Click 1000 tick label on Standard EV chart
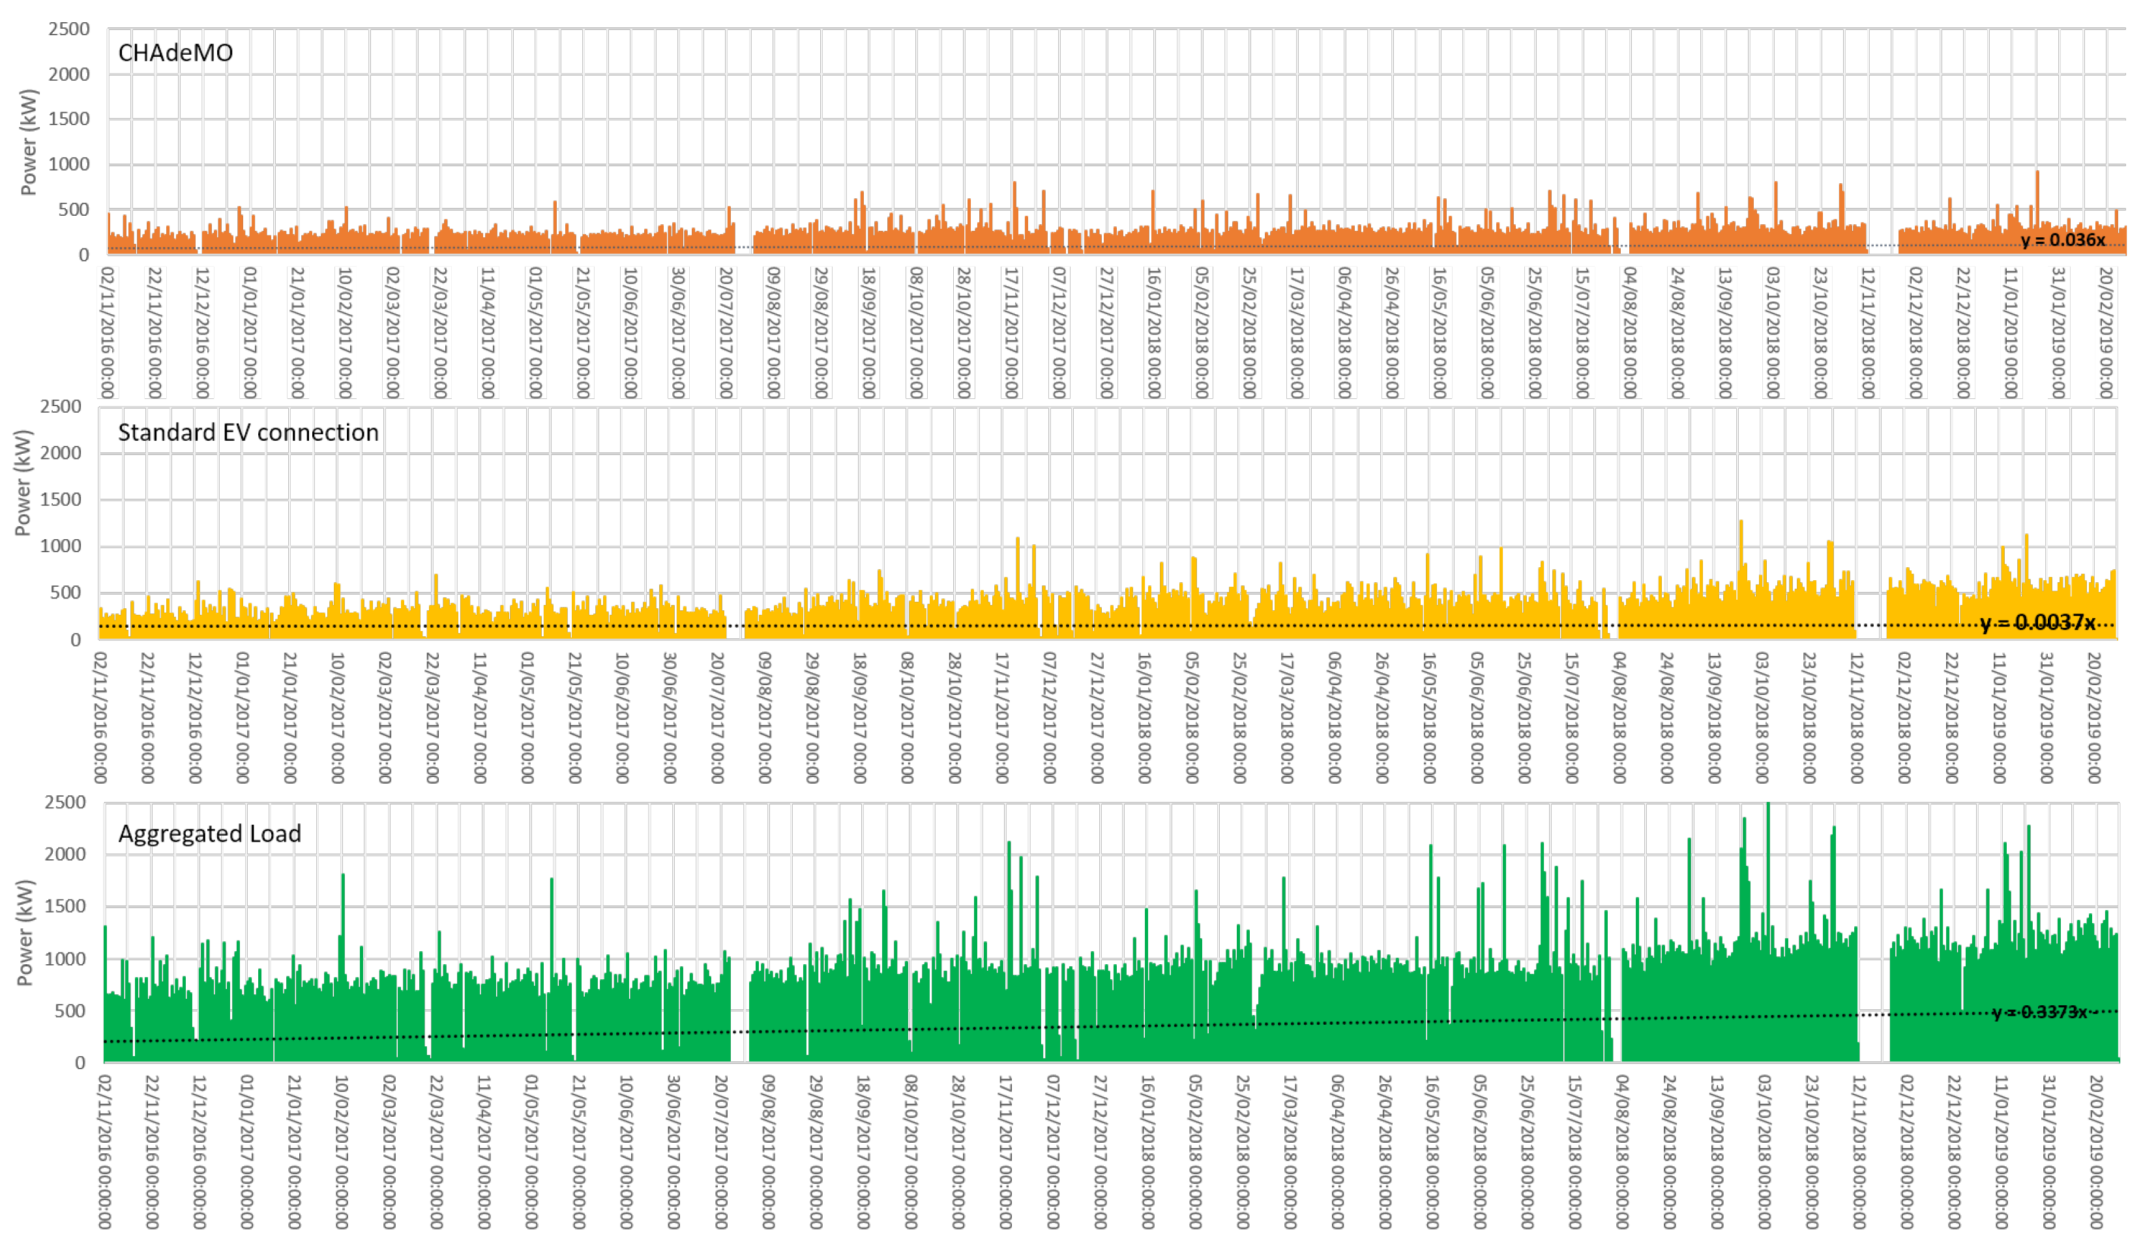Screen dimensions: 2143x1253 tap(61, 546)
